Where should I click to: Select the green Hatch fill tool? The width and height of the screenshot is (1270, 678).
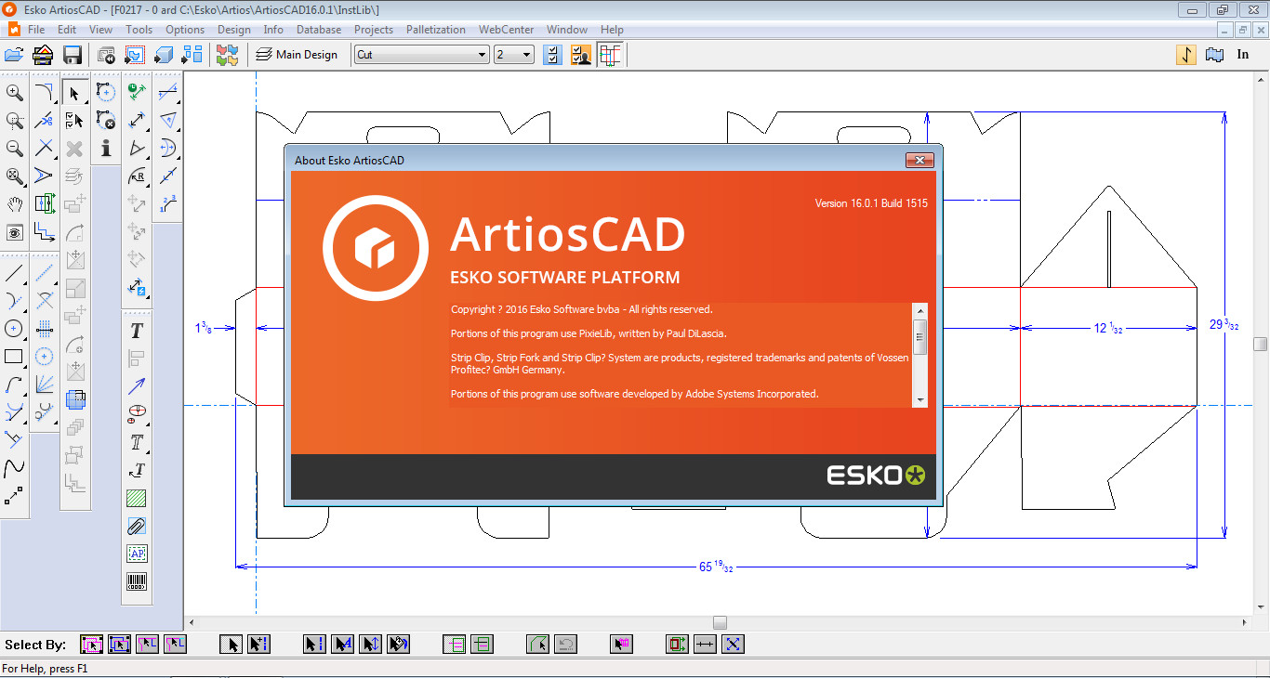click(137, 499)
